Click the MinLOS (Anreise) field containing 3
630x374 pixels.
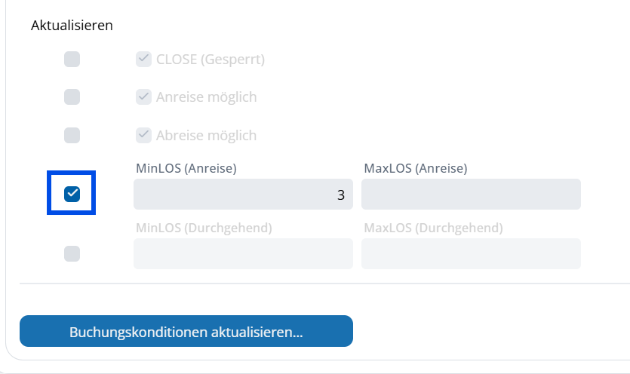[x=243, y=195]
